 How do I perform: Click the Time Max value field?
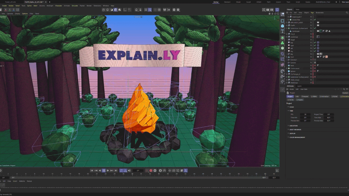[x=329, y=117]
